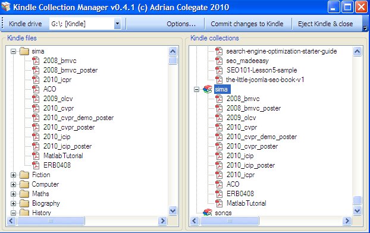Click the PDF icon beside 2010_icip in Kindle files

point(36,137)
